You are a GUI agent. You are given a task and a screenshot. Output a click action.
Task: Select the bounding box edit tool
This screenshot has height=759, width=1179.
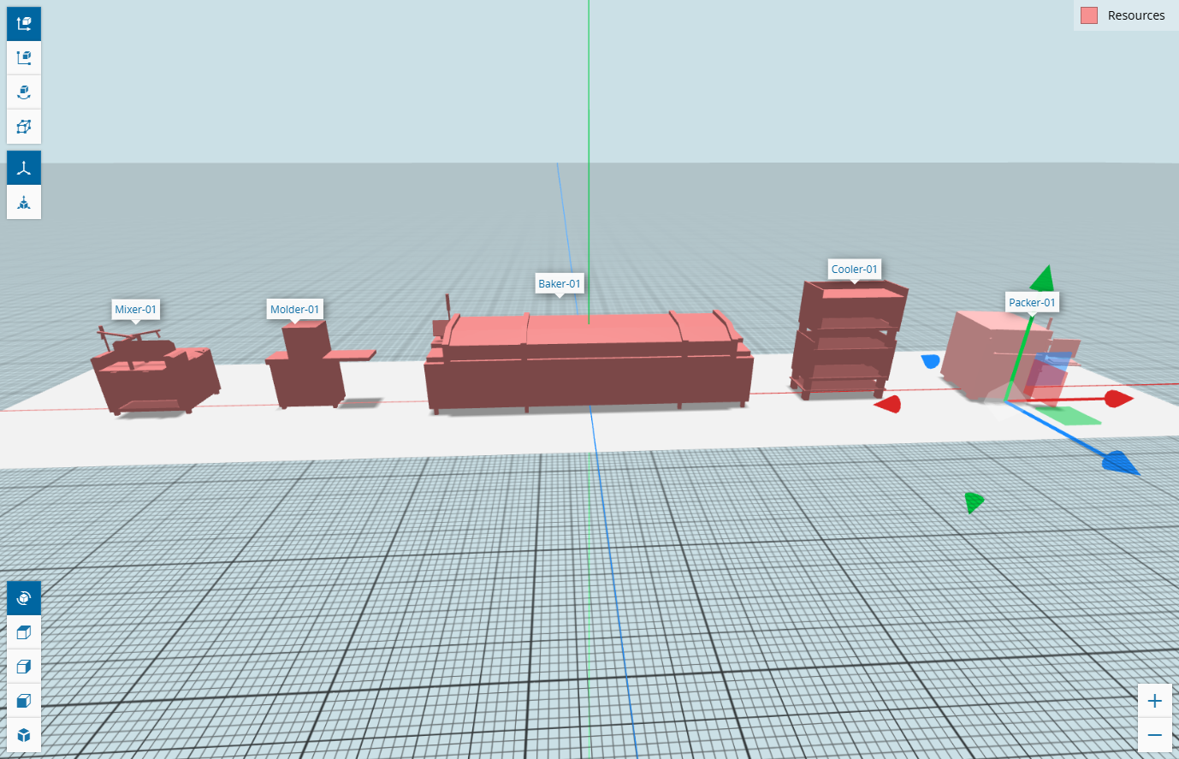[x=24, y=127]
